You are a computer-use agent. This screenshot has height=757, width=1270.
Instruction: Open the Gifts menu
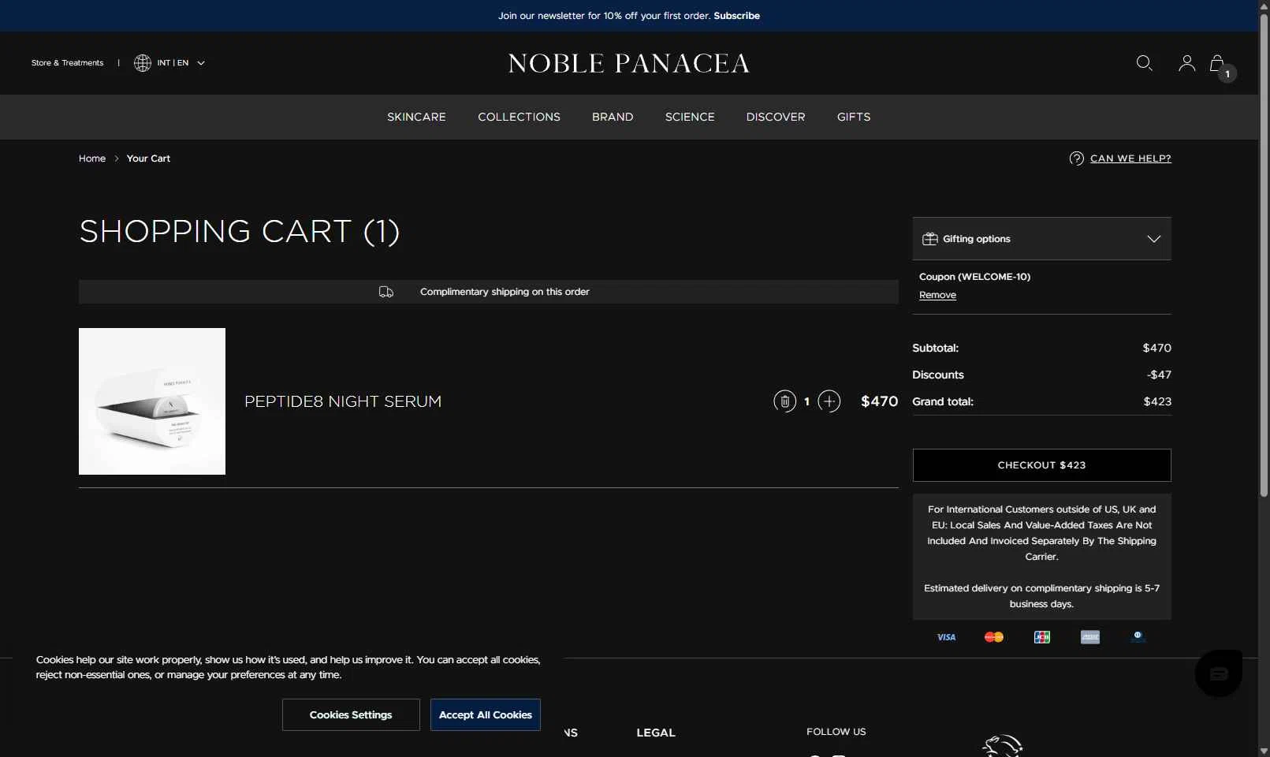[x=854, y=117]
